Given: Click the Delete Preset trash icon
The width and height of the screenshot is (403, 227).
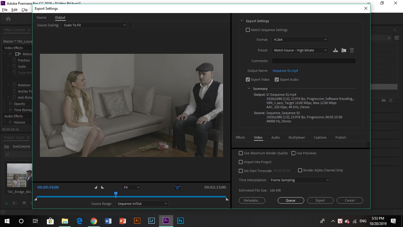Looking at the screenshot, I should [352, 50].
